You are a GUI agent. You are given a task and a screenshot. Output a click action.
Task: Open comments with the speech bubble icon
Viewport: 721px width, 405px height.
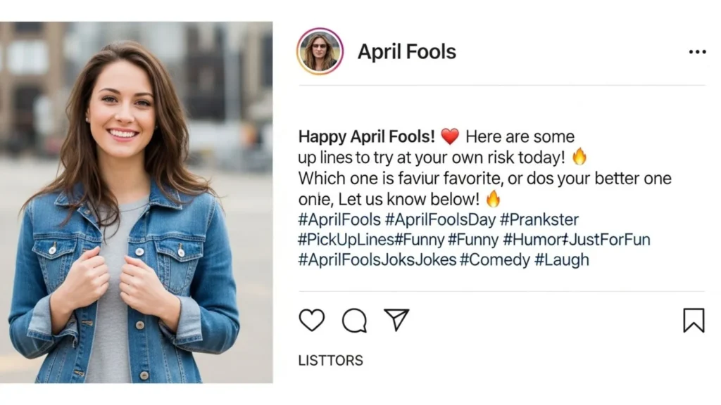tap(356, 321)
